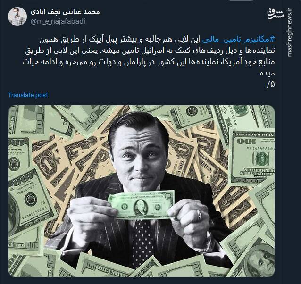The image size is (301, 284).
Task: Click the final word میده. of the tweet
Action: tap(267, 73)
